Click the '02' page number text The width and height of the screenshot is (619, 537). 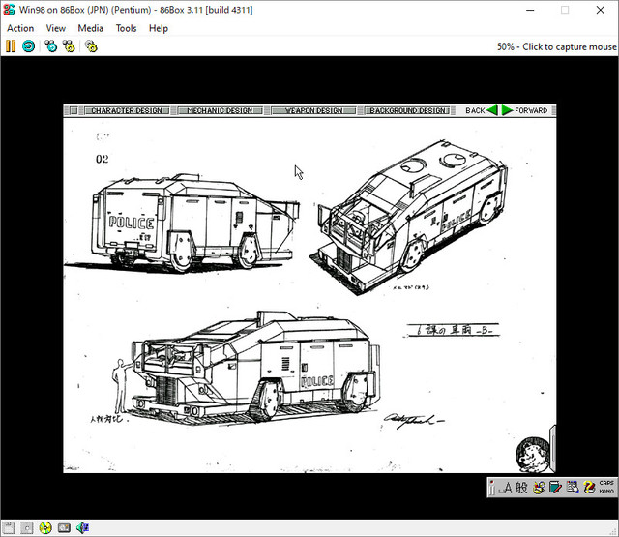pyautogui.click(x=102, y=159)
